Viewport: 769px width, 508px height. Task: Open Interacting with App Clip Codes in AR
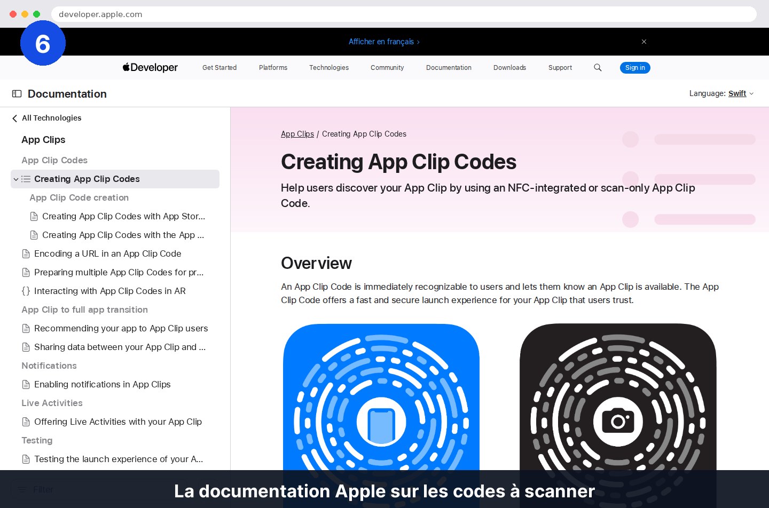(110, 291)
